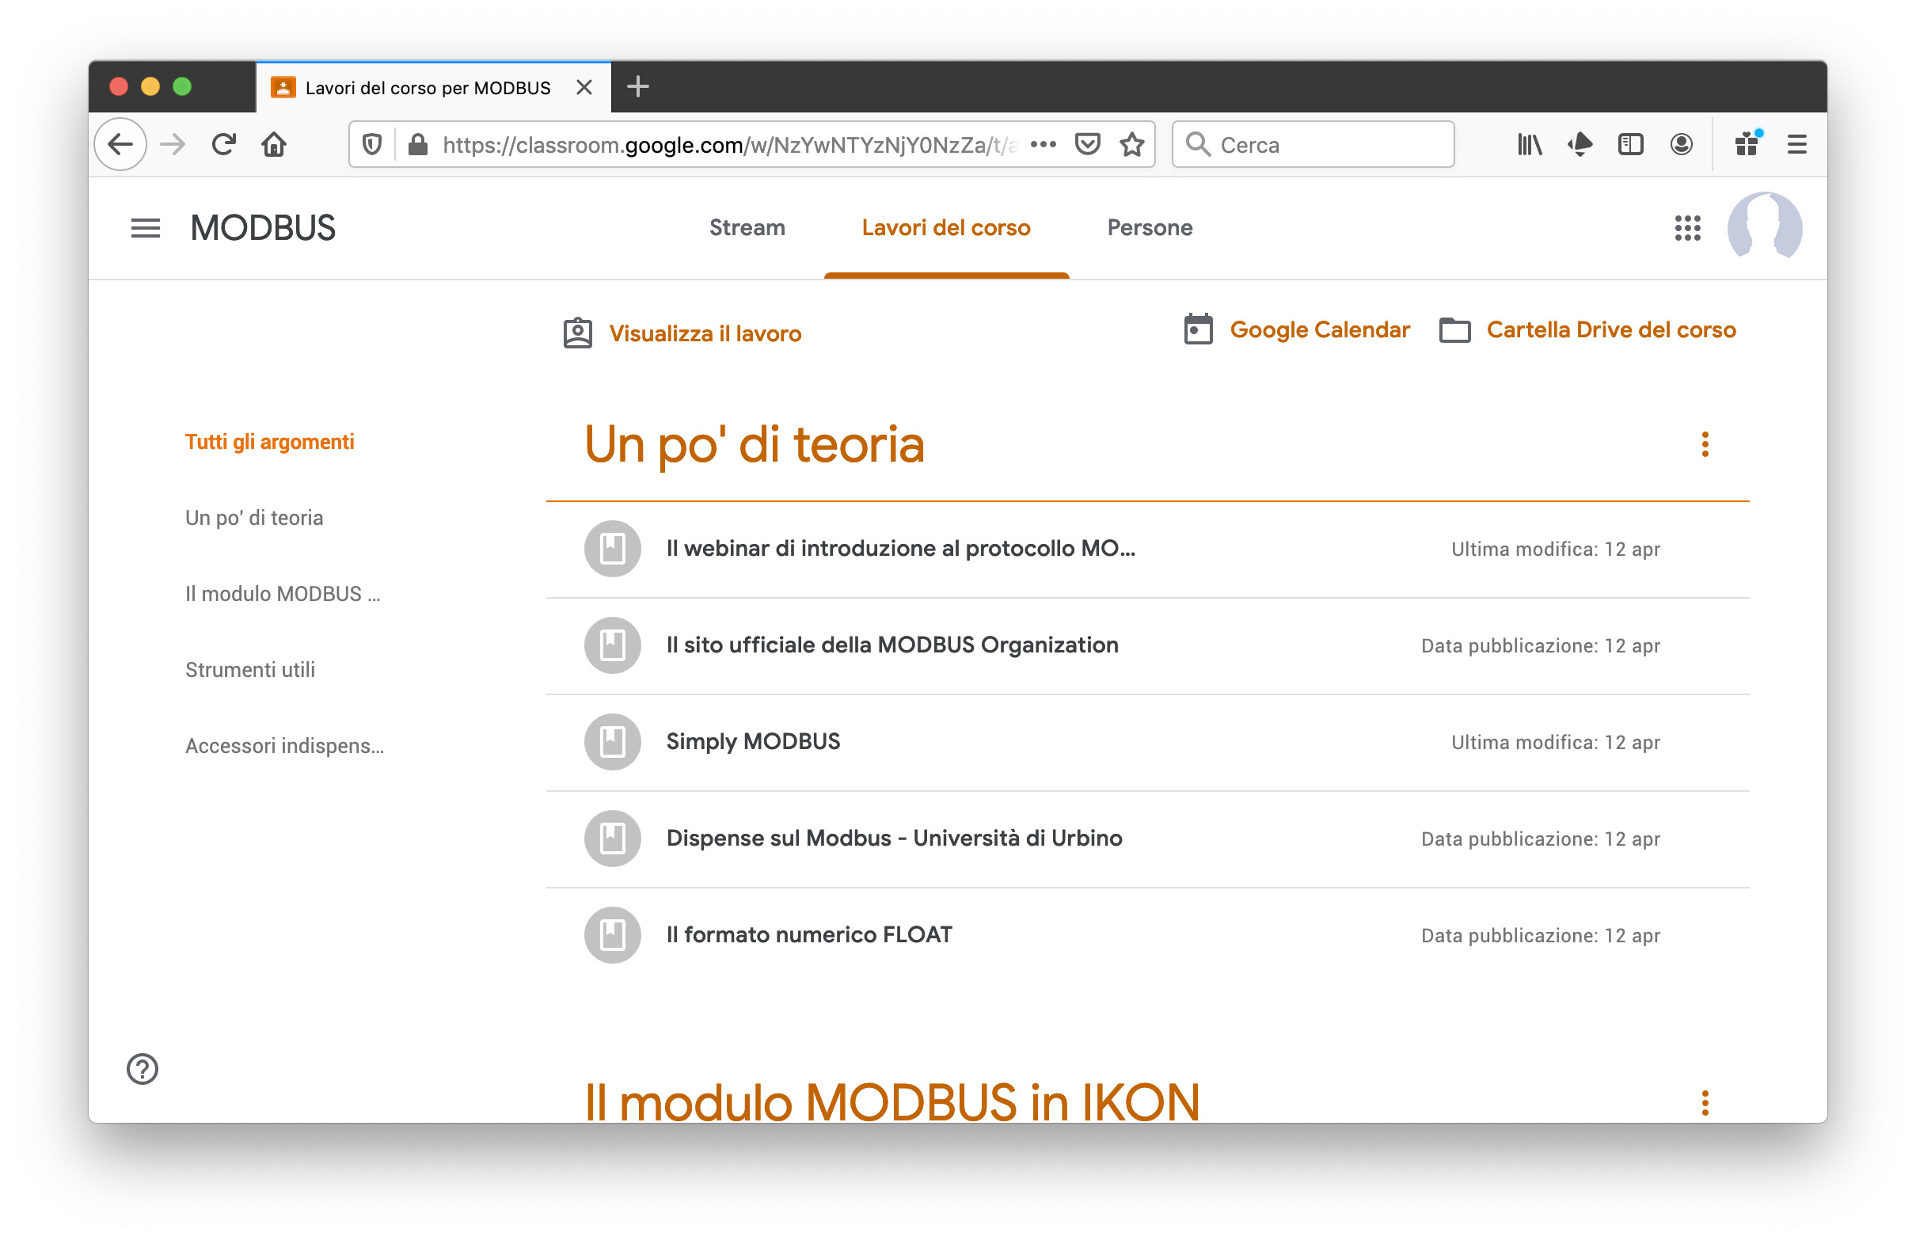Open the Firefox library icon
This screenshot has height=1240, width=1916.
[x=1530, y=145]
